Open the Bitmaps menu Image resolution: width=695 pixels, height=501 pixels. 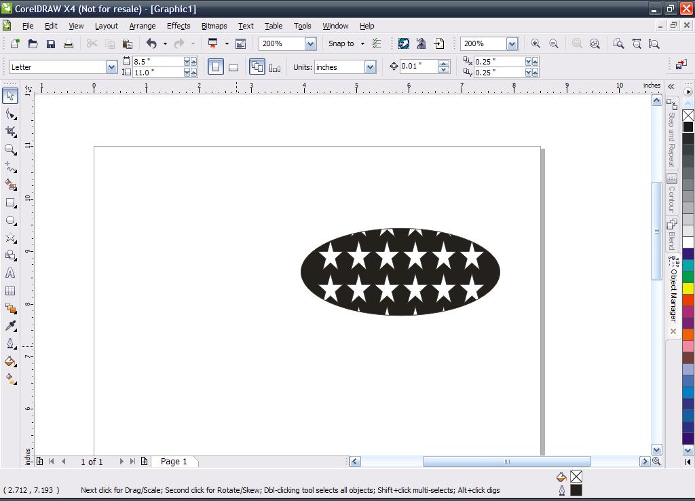coord(214,26)
